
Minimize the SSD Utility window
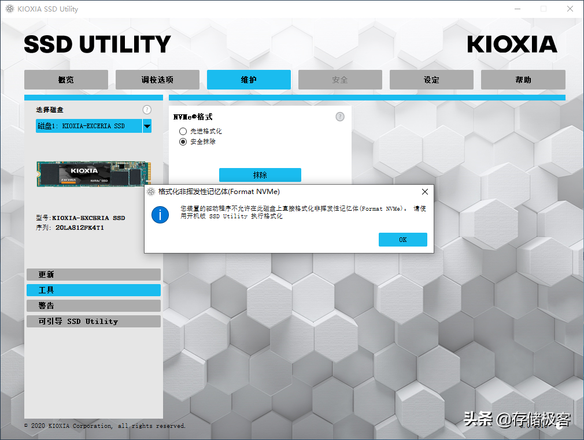(x=518, y=9)
